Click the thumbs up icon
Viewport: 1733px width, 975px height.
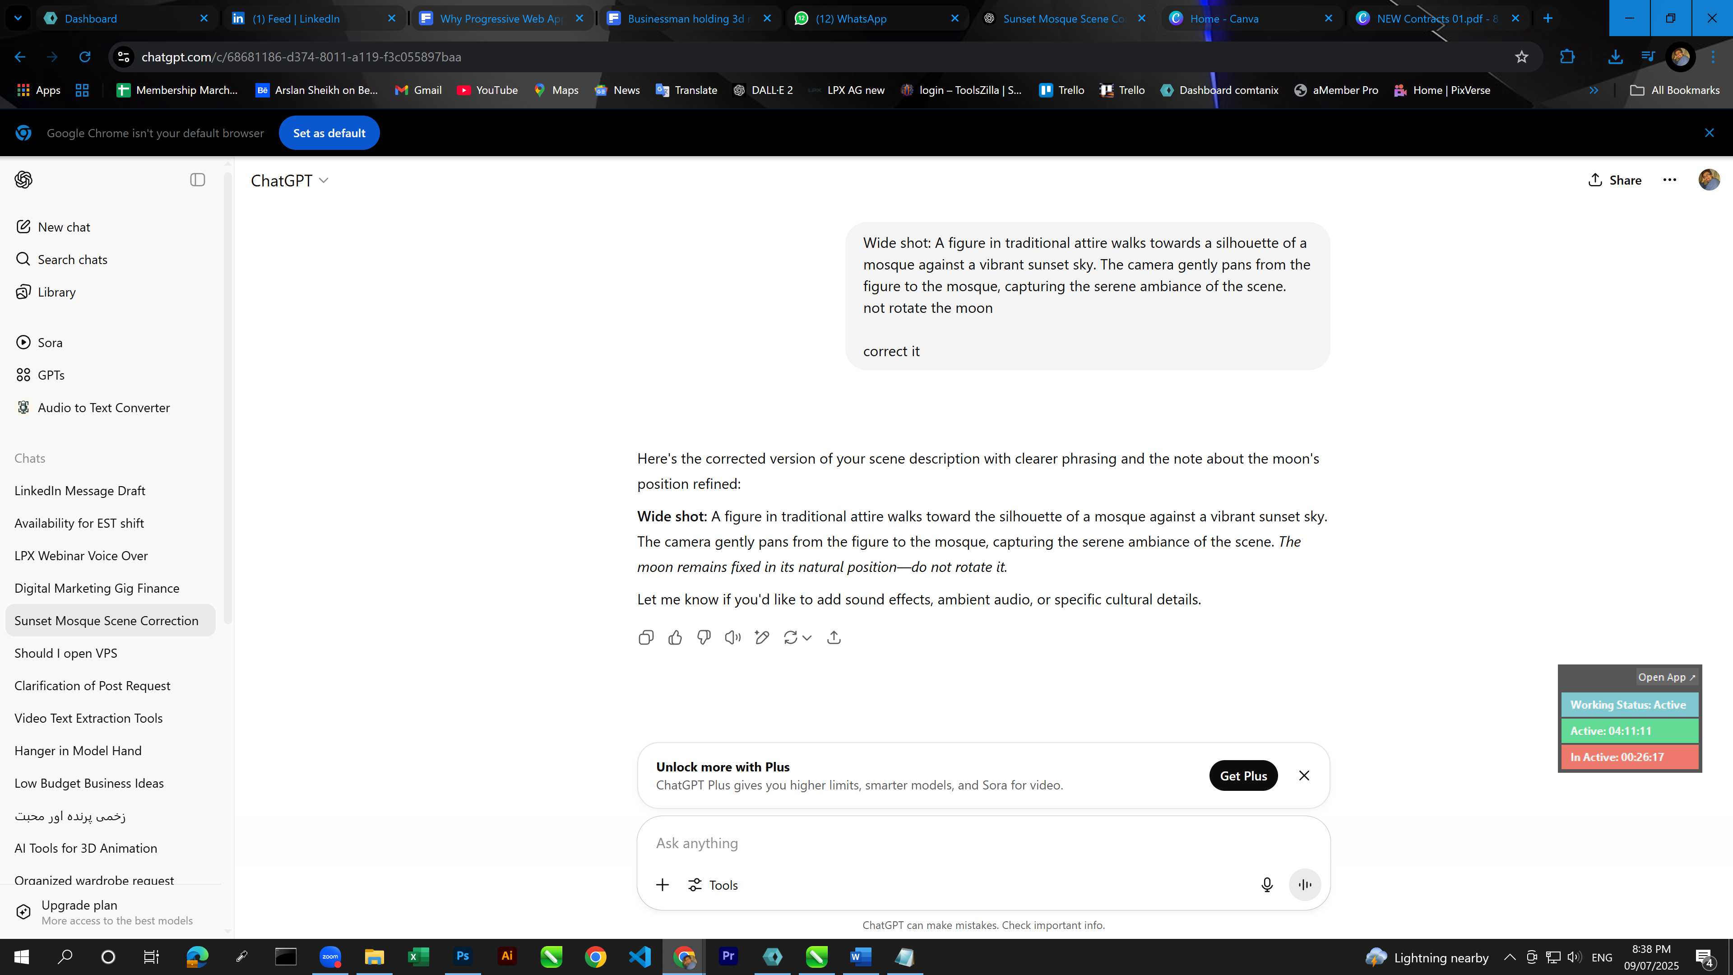(675, 637)
